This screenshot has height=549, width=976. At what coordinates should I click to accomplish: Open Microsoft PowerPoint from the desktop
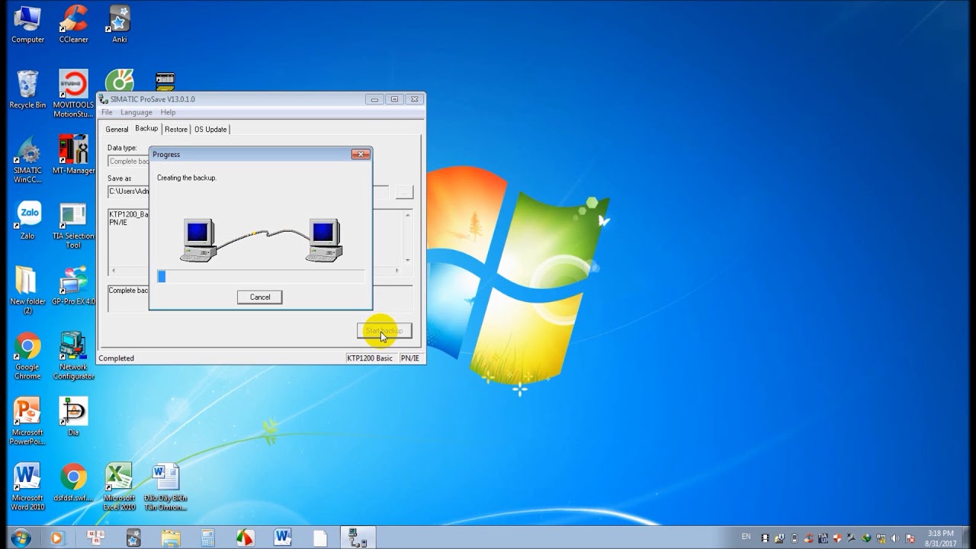pos(27,422)
